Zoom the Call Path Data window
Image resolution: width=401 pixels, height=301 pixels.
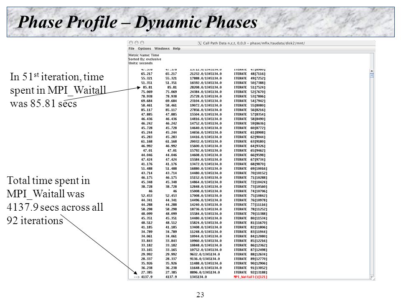coord(142,43)
